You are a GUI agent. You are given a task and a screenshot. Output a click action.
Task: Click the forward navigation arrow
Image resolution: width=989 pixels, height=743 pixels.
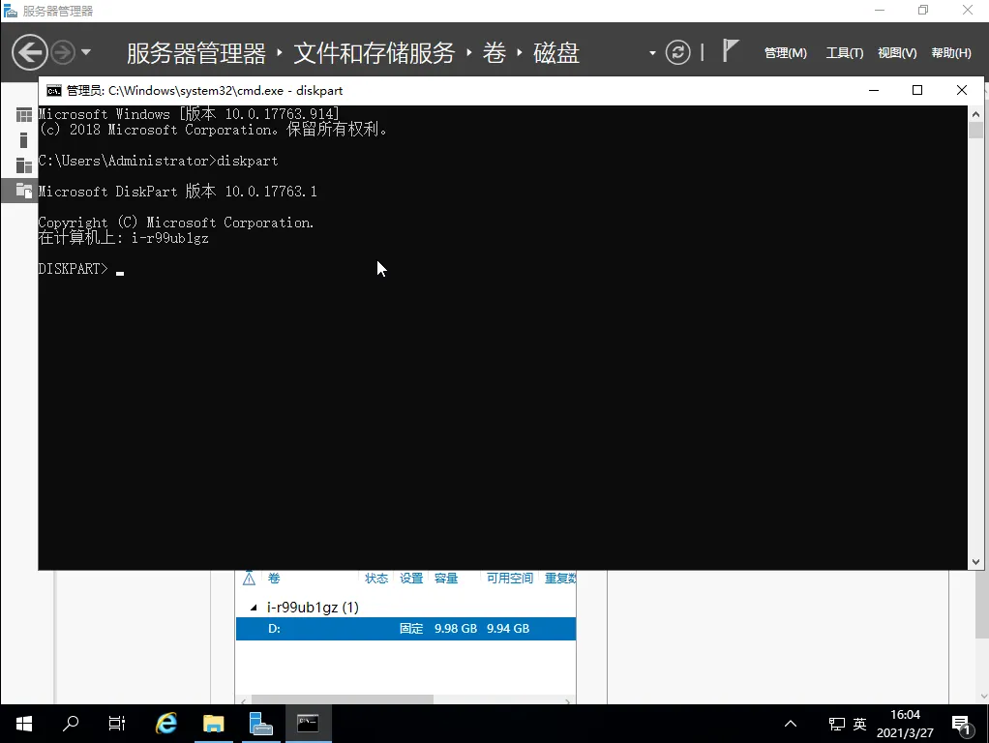[63, 51]
